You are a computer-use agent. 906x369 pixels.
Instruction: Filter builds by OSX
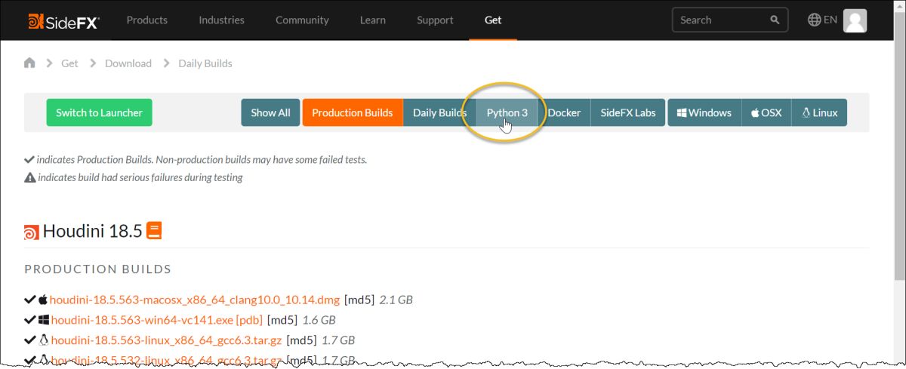tap(766, 112)
